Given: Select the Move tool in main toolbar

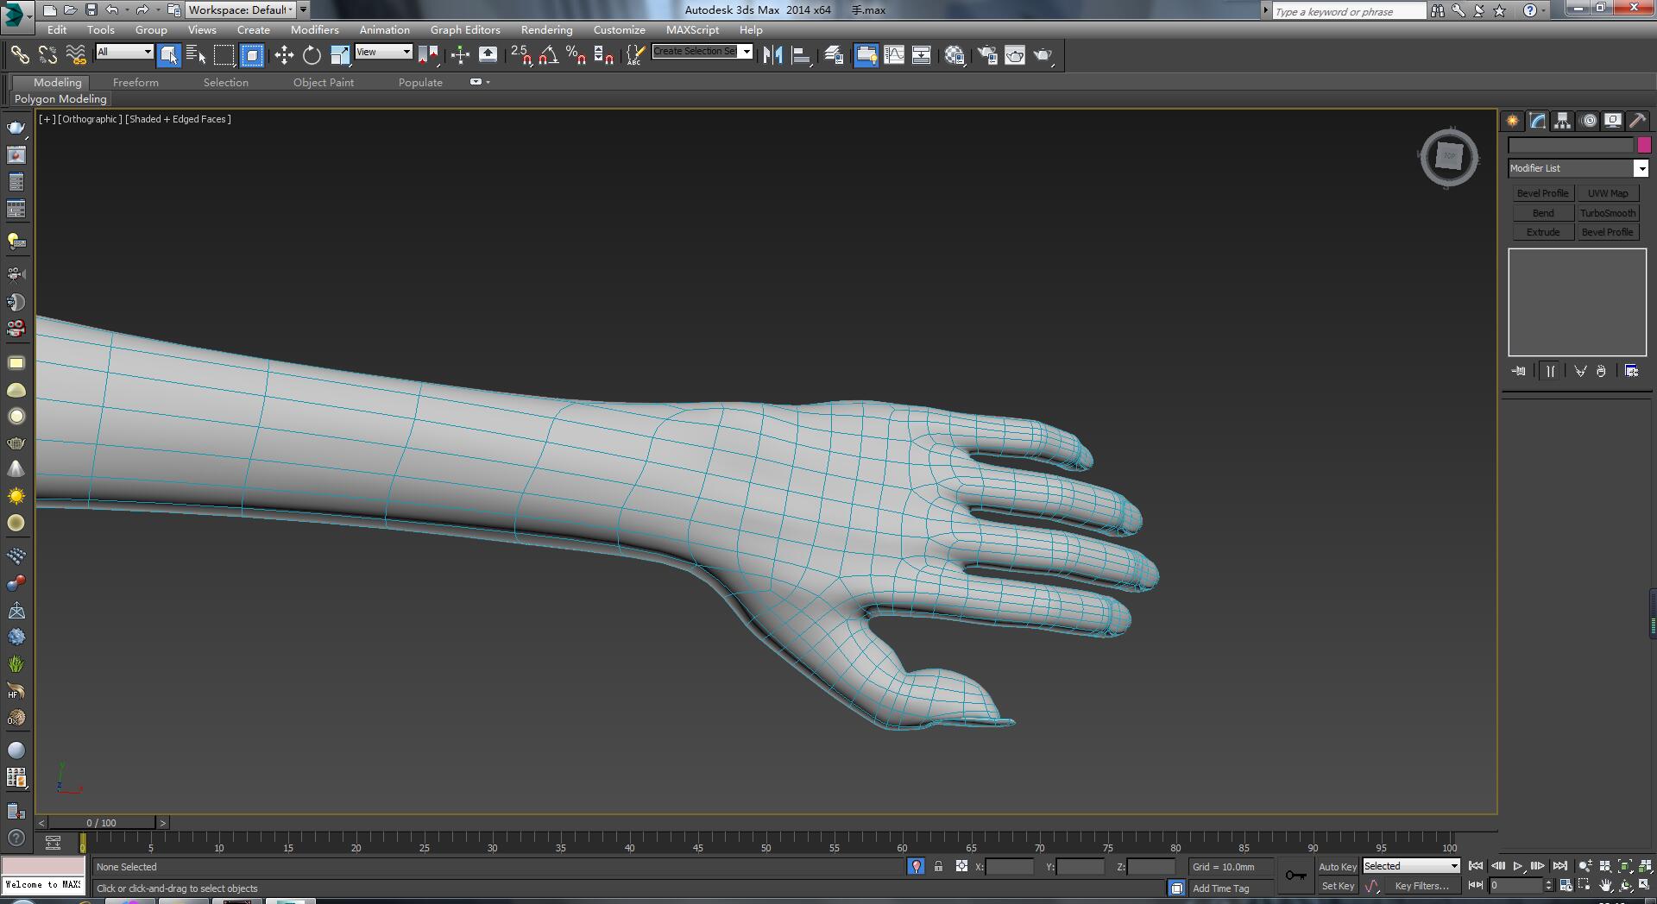Looking at the screenshot, I should point(284,55).
